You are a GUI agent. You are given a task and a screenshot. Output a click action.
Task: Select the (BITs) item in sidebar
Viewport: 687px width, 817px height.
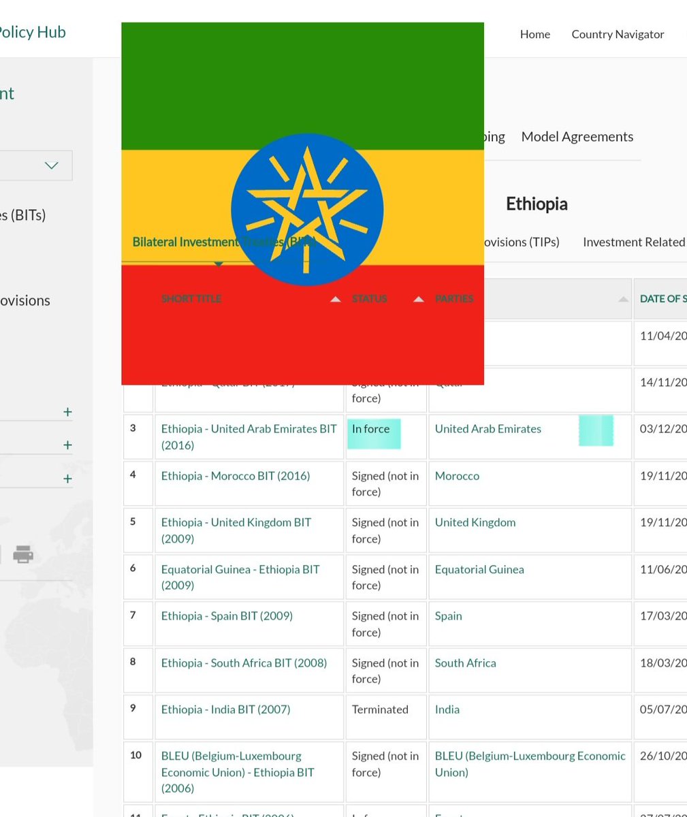(23, 215)
